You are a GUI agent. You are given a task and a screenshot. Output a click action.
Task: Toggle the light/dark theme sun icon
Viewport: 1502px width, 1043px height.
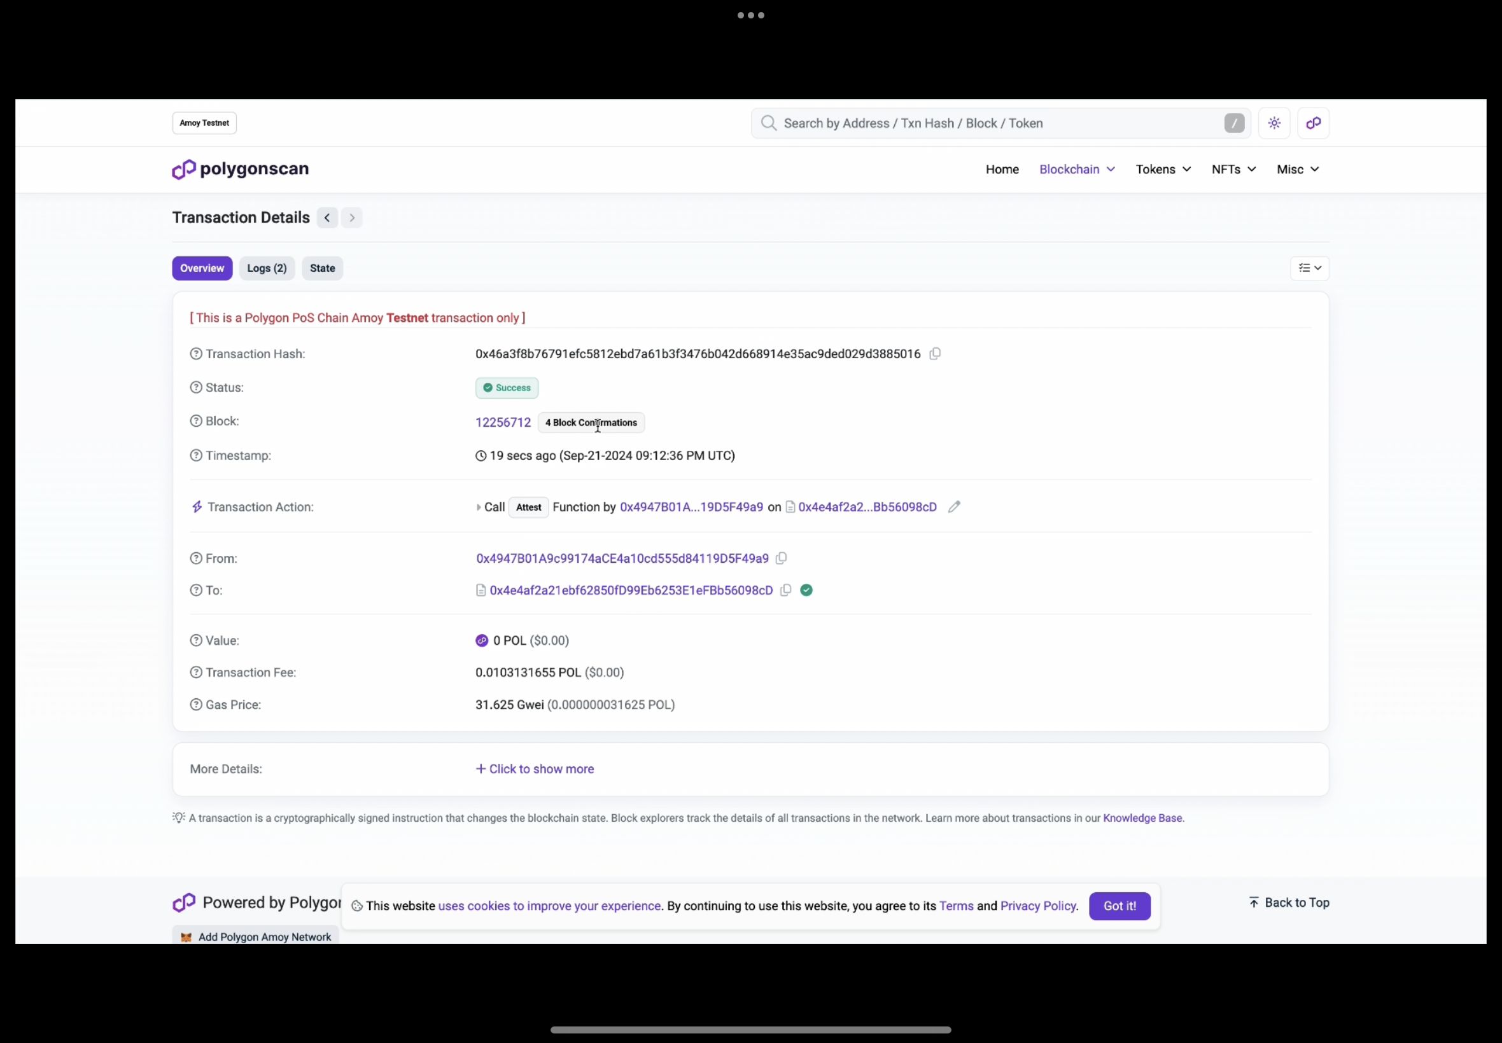point(1274,123)
